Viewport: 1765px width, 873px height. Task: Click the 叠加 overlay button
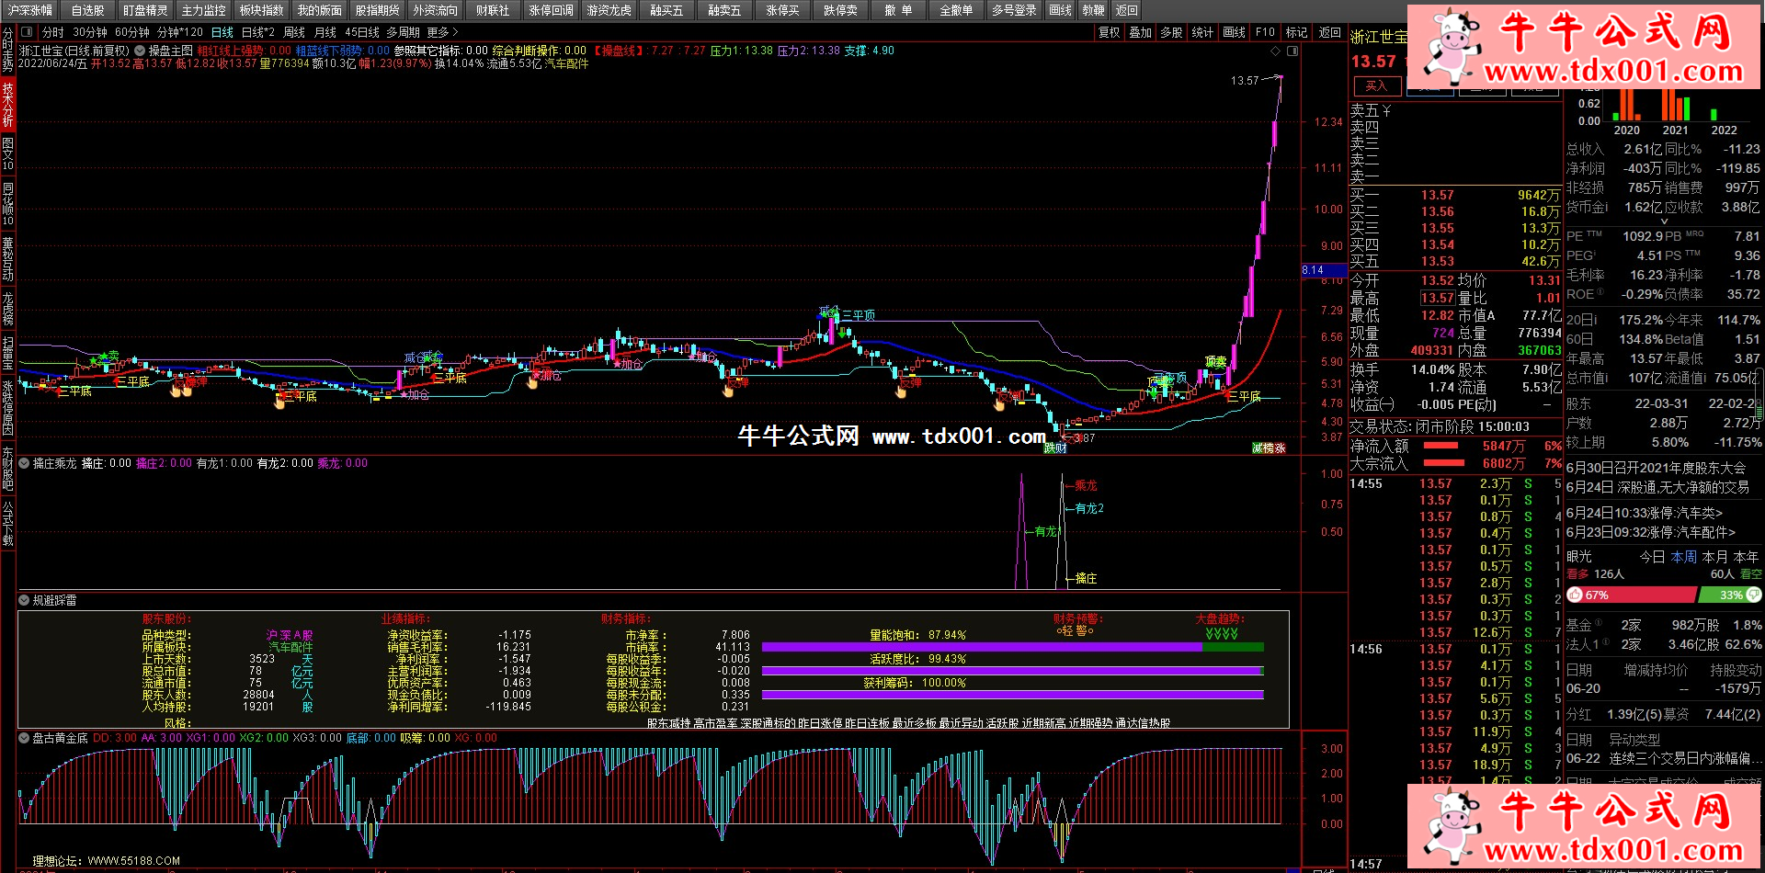1141,32
